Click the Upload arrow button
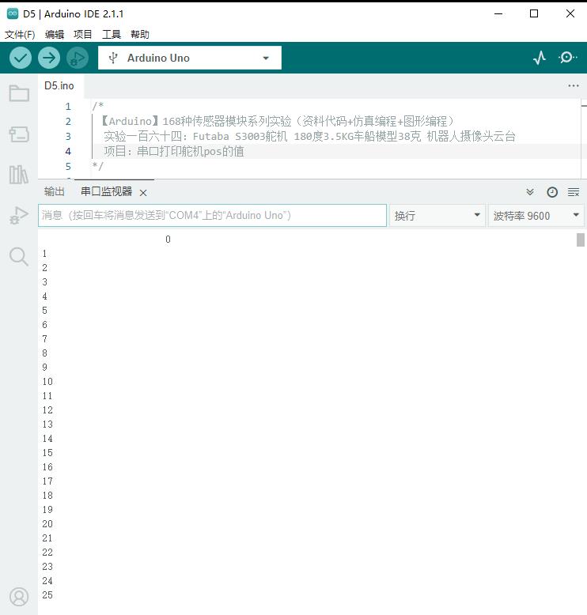 point(49,58)
